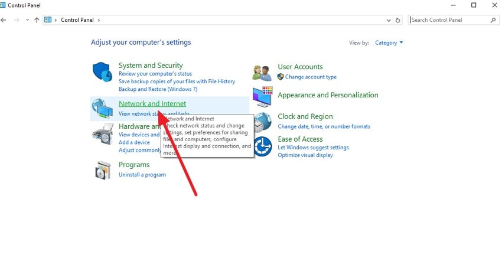Screen dimensions: 502x258
Task: Open Appearance and Personalization category
Action: pyautogui.click(x=328, y=94)
